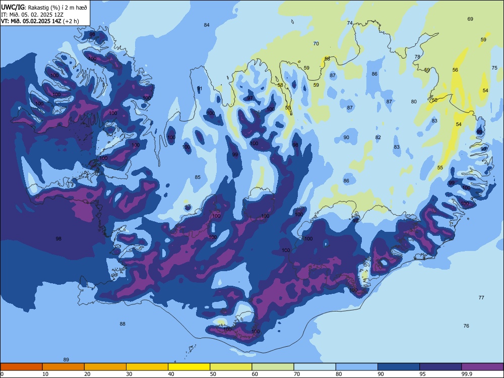Image resolution: width=504 pixels, height=378 pixels.
Task: Click the valid time line 'VT: Mið. 05.02.2025 14Z (+2 h)'
Action: pyautogui.click(x=40, y=21)
